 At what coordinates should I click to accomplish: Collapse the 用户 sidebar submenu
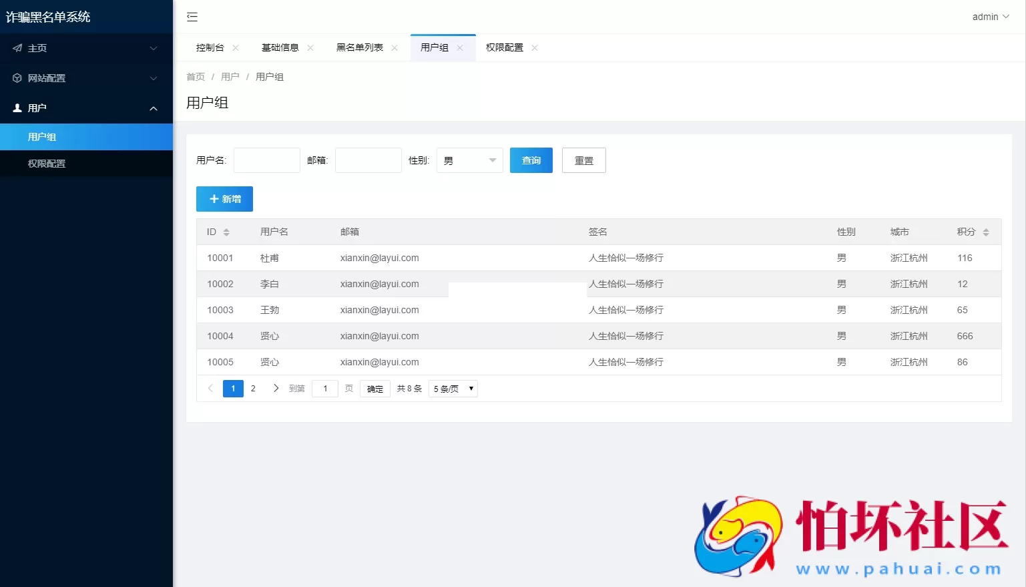click(153, 108)
